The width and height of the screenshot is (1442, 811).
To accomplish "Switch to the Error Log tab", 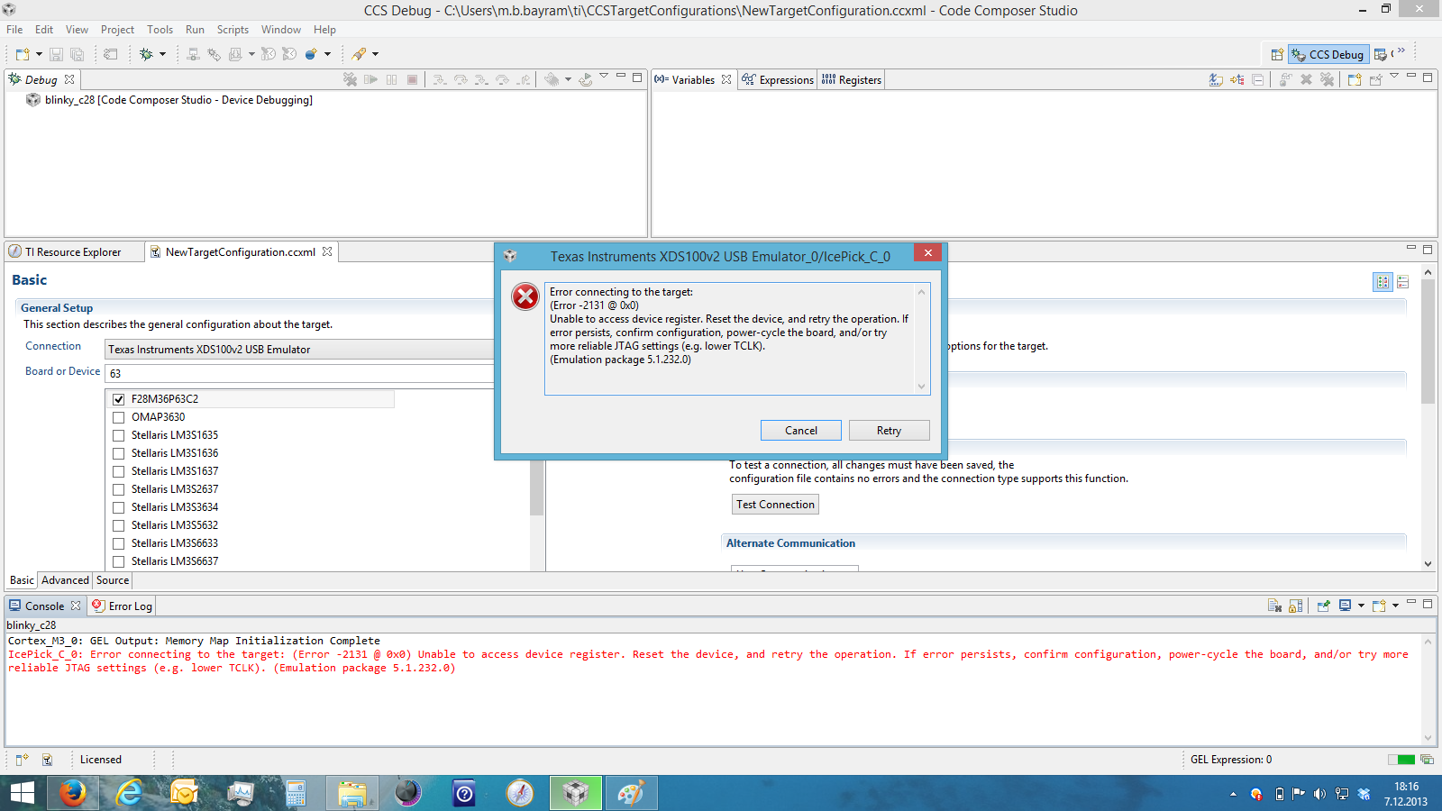I will (122, 606).
